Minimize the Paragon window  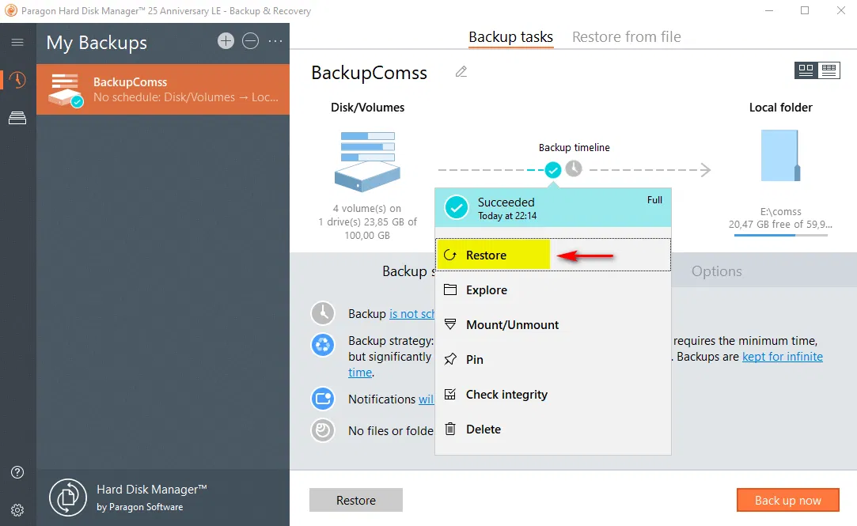click(769, 10)
